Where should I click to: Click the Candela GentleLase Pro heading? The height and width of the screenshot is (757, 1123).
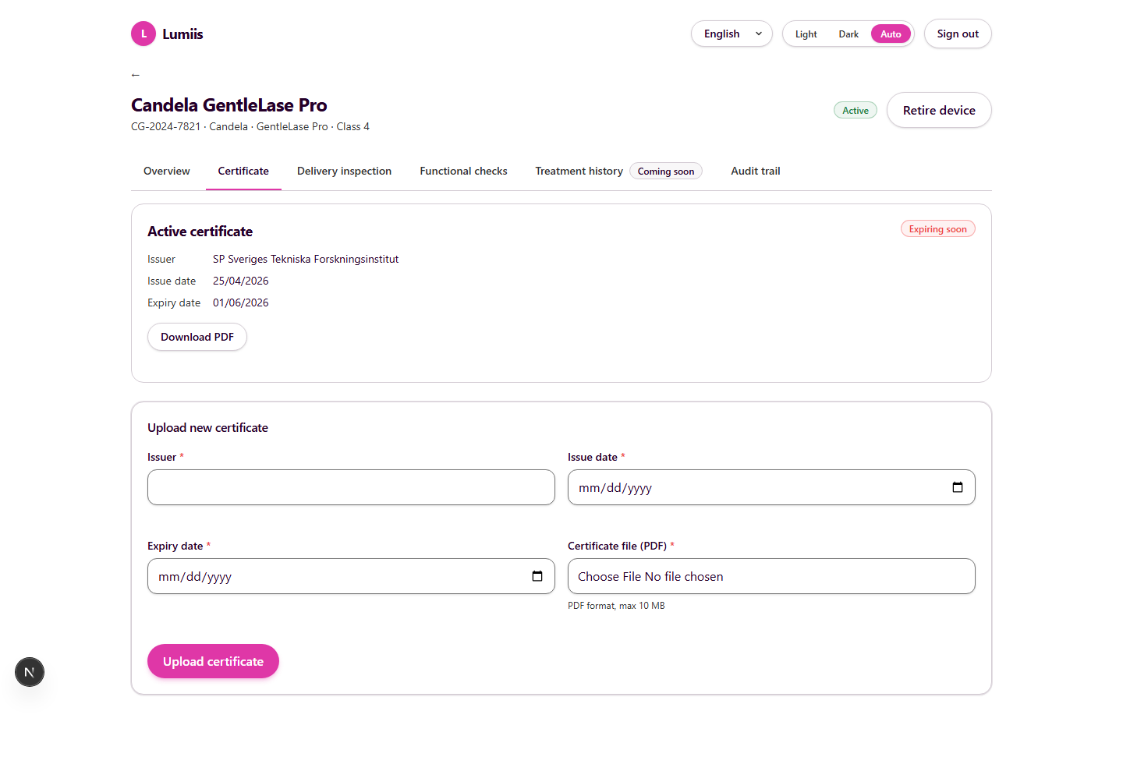tap(229, 105)
